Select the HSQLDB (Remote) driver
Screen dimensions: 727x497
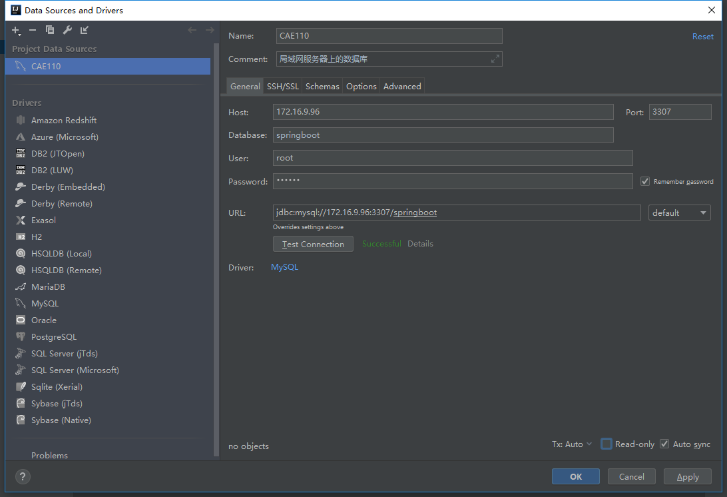pyautogui.click(x=108, y=270)
